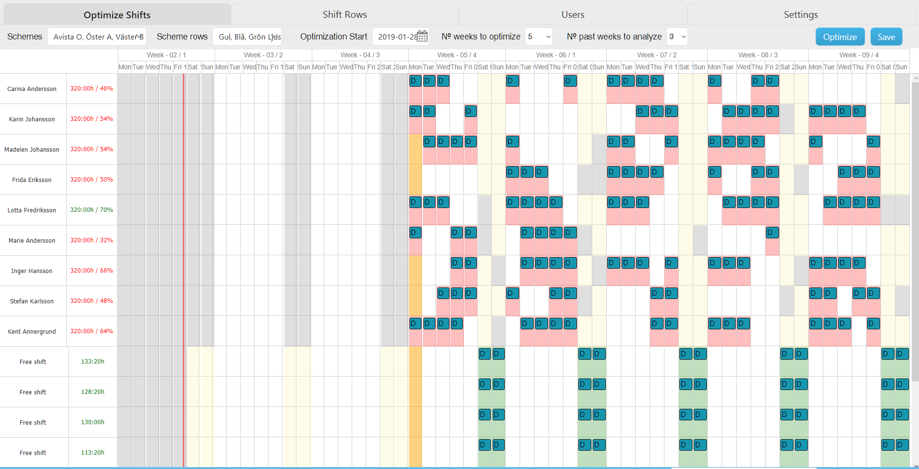Open the Nº weeks to optimize dropdown
Viewport: 919px width, 469px height.
pos(538,37)
